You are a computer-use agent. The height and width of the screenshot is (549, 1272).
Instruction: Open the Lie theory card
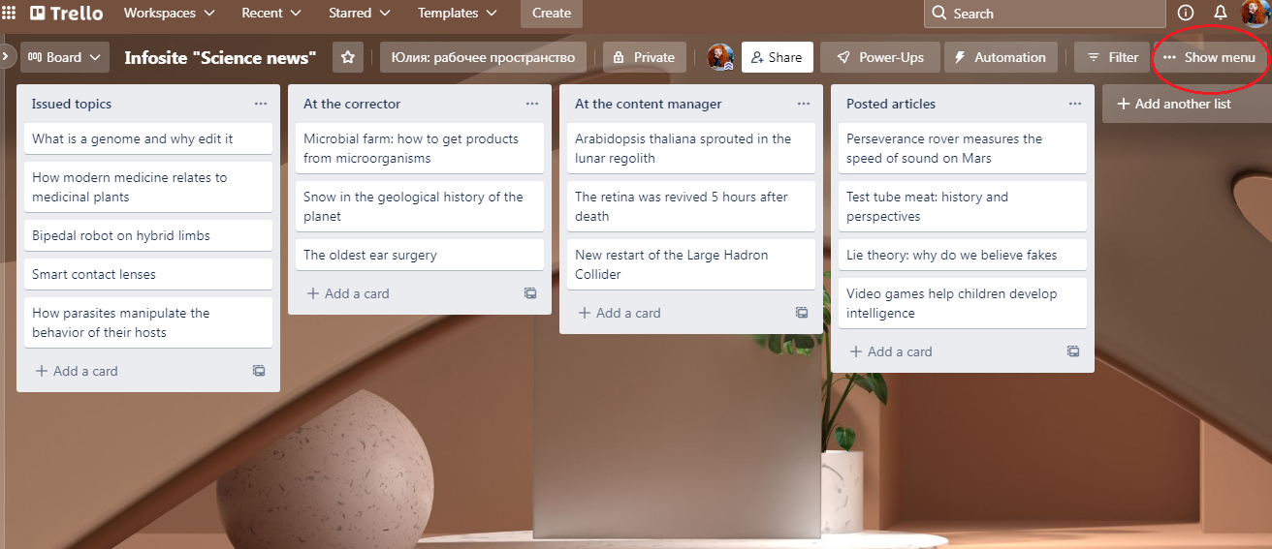963,255
